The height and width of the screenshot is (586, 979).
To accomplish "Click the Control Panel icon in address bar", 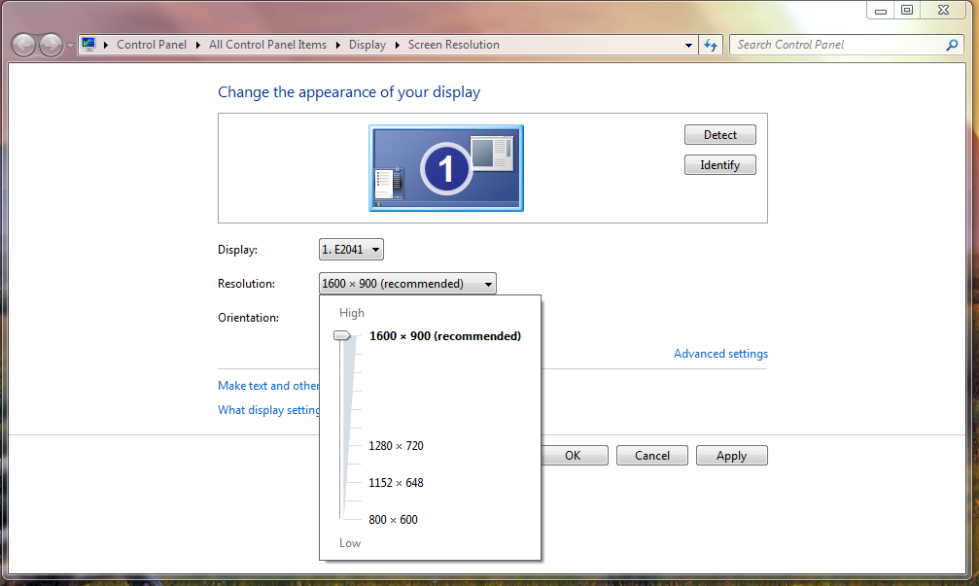I will coord(89,45).
